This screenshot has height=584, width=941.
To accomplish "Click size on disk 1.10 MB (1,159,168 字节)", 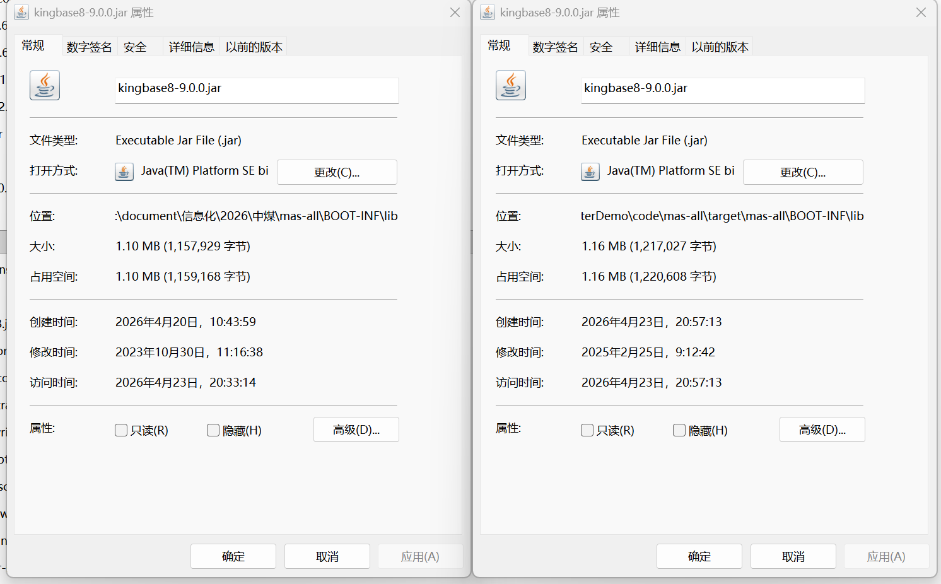I will 183,276.
